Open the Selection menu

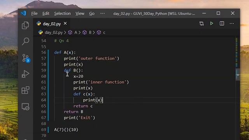pos(62,14)
